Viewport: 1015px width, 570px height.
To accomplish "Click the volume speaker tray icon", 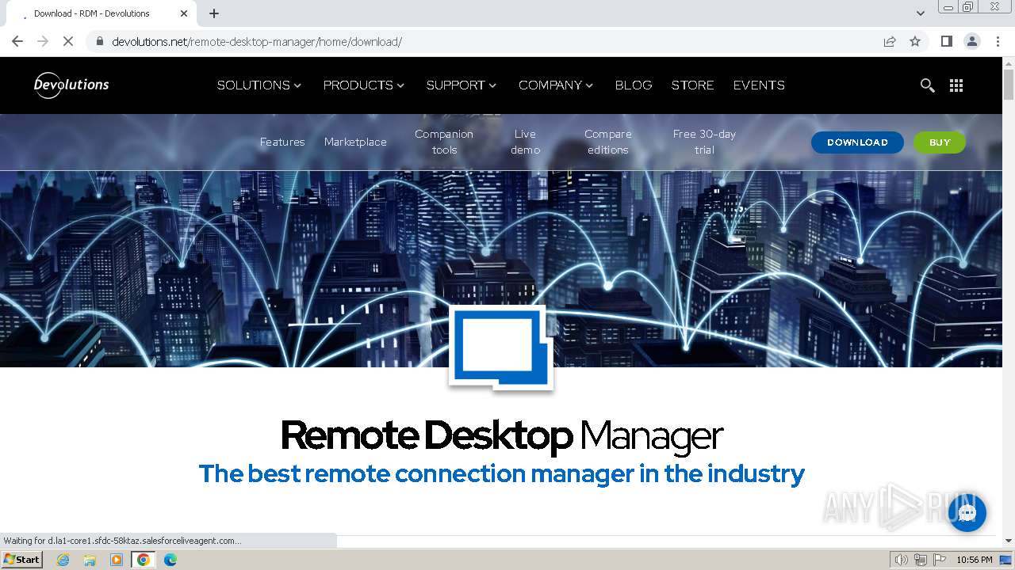I will pyautogui.click(x=902, y=560).
